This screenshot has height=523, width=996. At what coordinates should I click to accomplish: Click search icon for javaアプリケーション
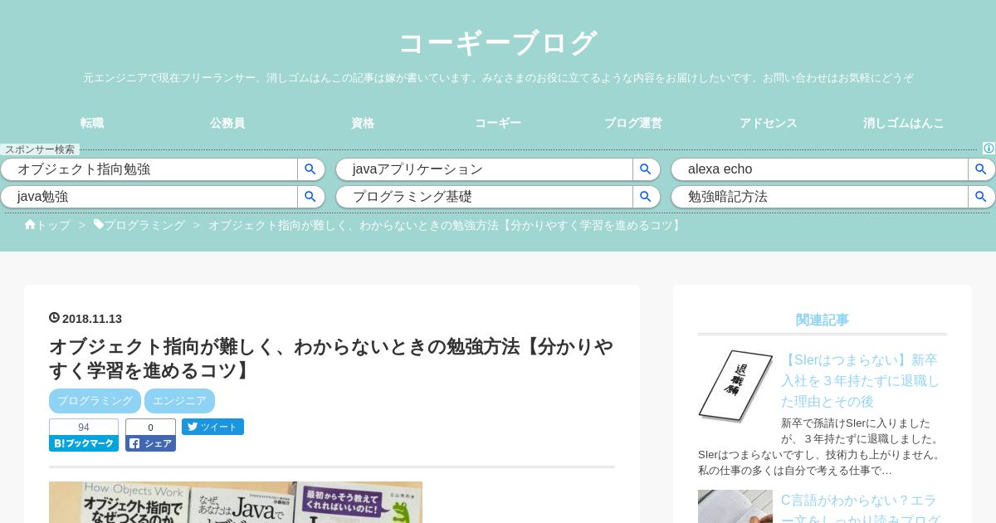(646, 169)
